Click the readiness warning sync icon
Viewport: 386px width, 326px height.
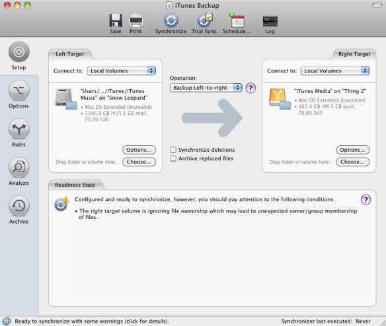61,204
